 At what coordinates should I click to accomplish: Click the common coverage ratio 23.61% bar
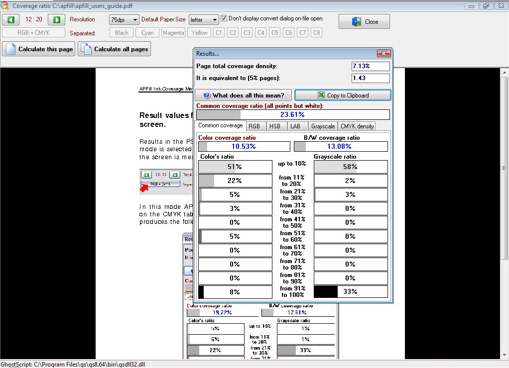point(292,114)
